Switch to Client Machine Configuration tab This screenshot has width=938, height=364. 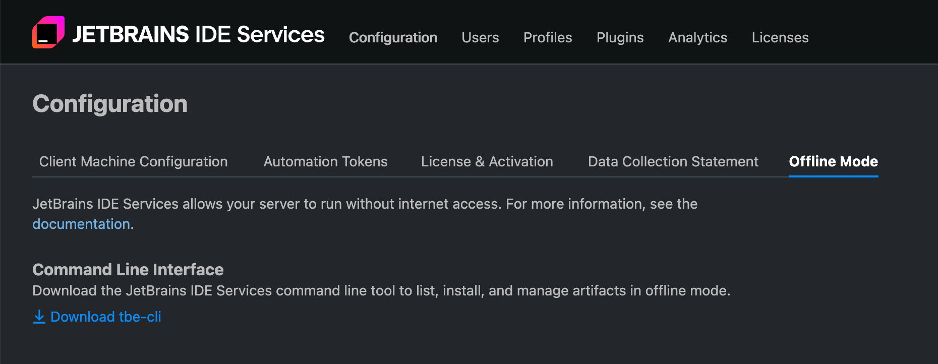(133, 161)
